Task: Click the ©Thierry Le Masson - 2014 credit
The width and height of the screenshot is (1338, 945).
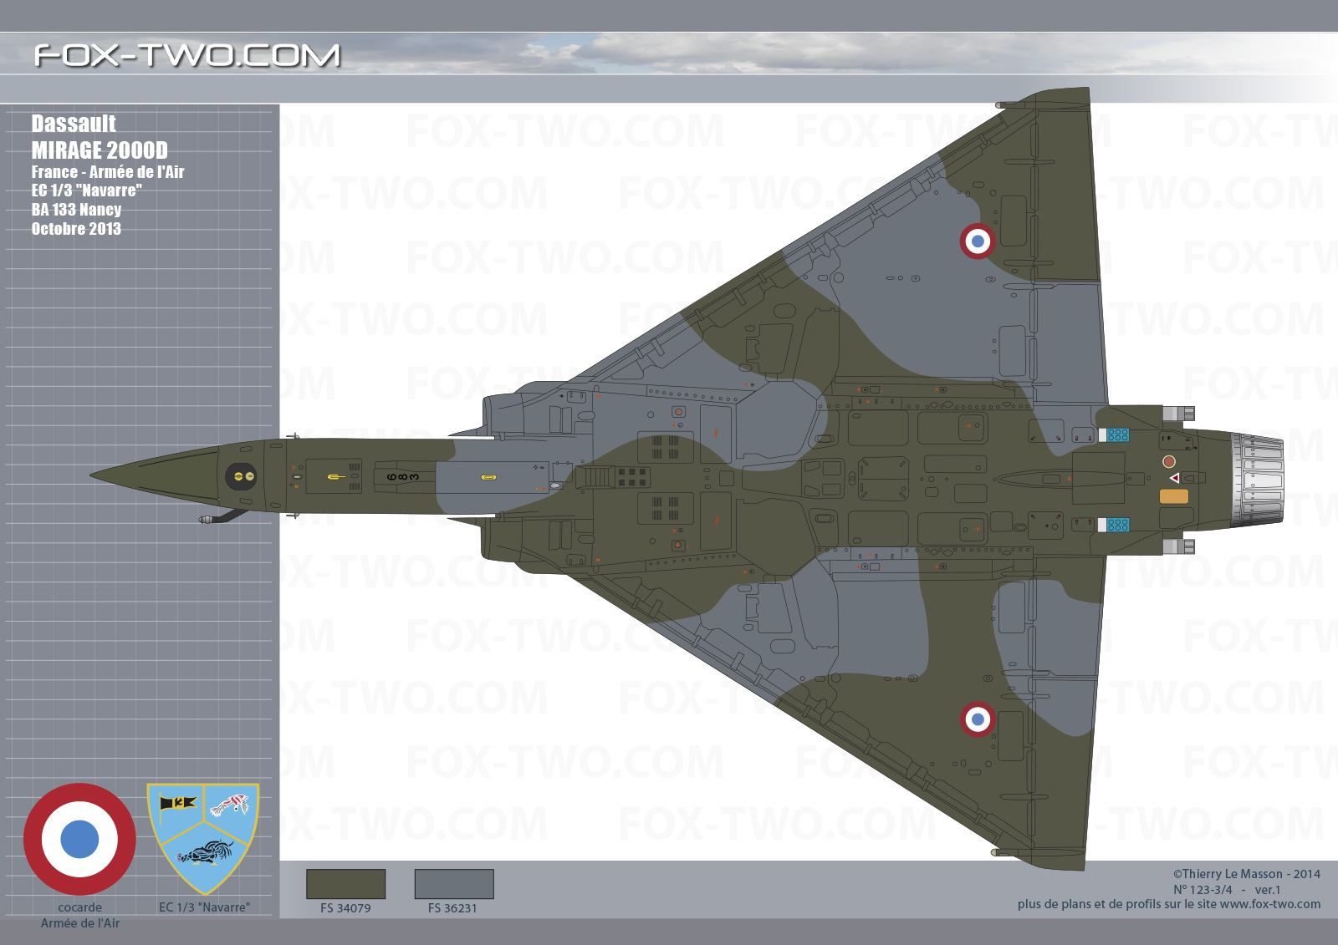Action: tap(1246, 874)
